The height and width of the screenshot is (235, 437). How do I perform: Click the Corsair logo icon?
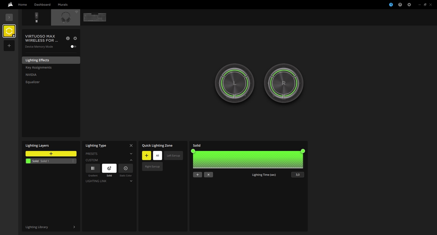[10, 4]
